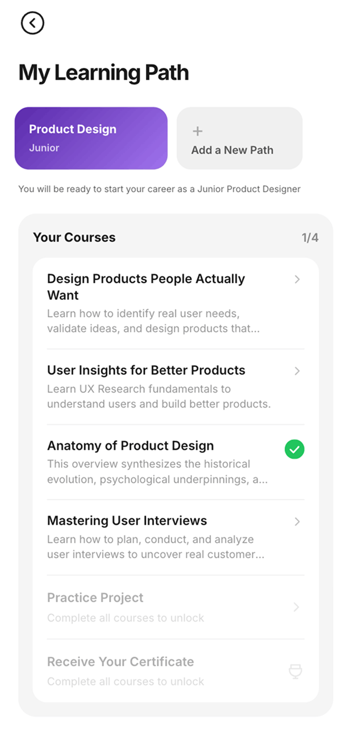Screen dimensions: 351x745
Task: Open Mastering User Interviews course title
Action: (127, 521)
